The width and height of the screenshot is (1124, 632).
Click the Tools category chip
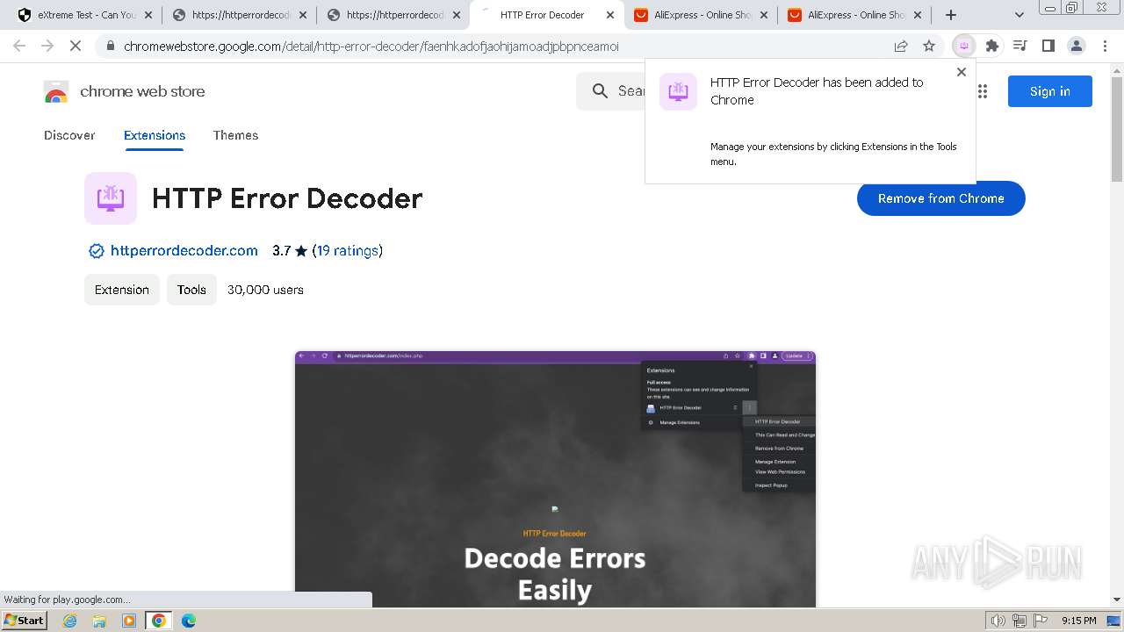(191, 290)
